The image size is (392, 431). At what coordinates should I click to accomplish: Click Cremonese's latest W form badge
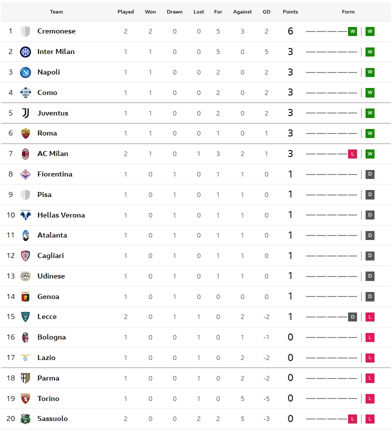[x=370, y=31]
